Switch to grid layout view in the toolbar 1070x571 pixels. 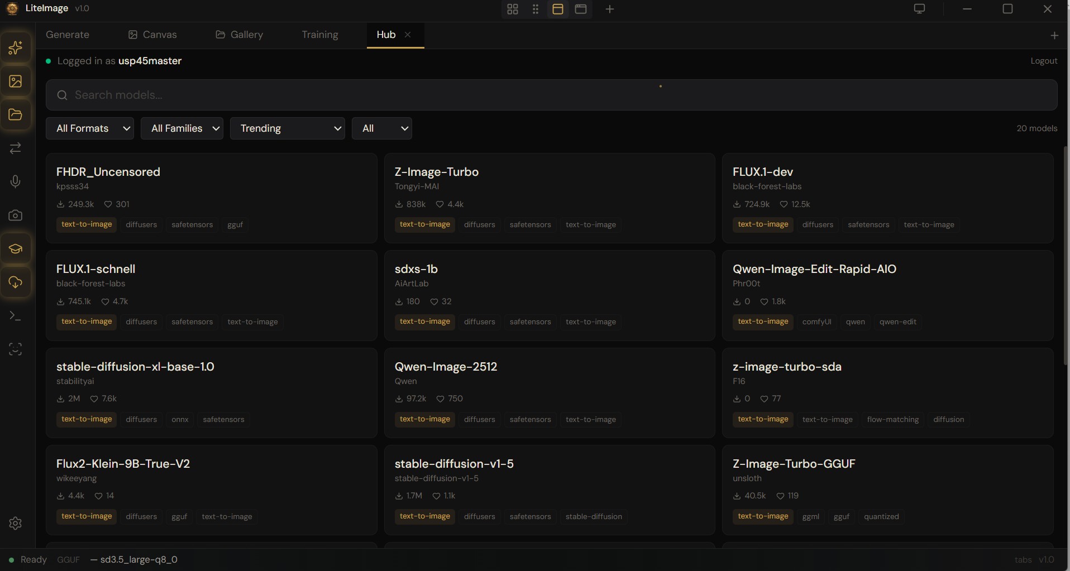512,9
